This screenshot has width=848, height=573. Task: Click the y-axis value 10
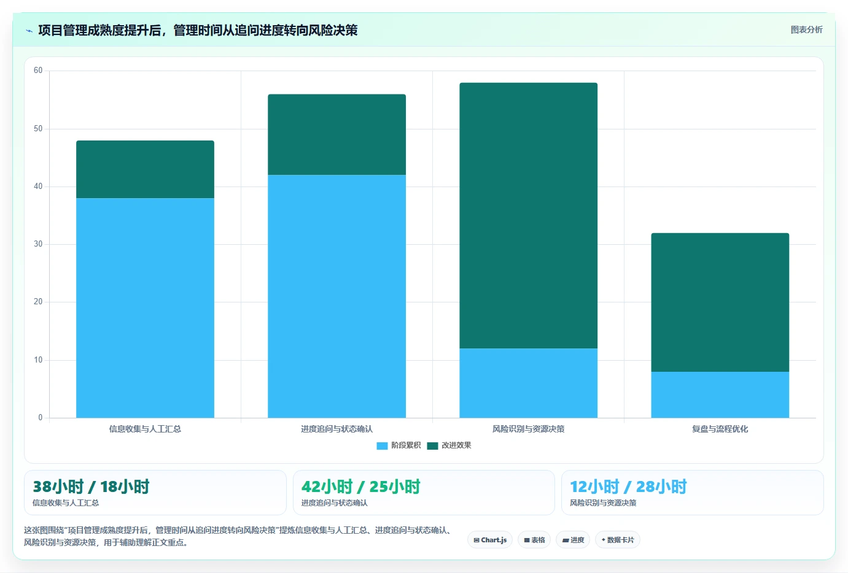tap(38, 360)
